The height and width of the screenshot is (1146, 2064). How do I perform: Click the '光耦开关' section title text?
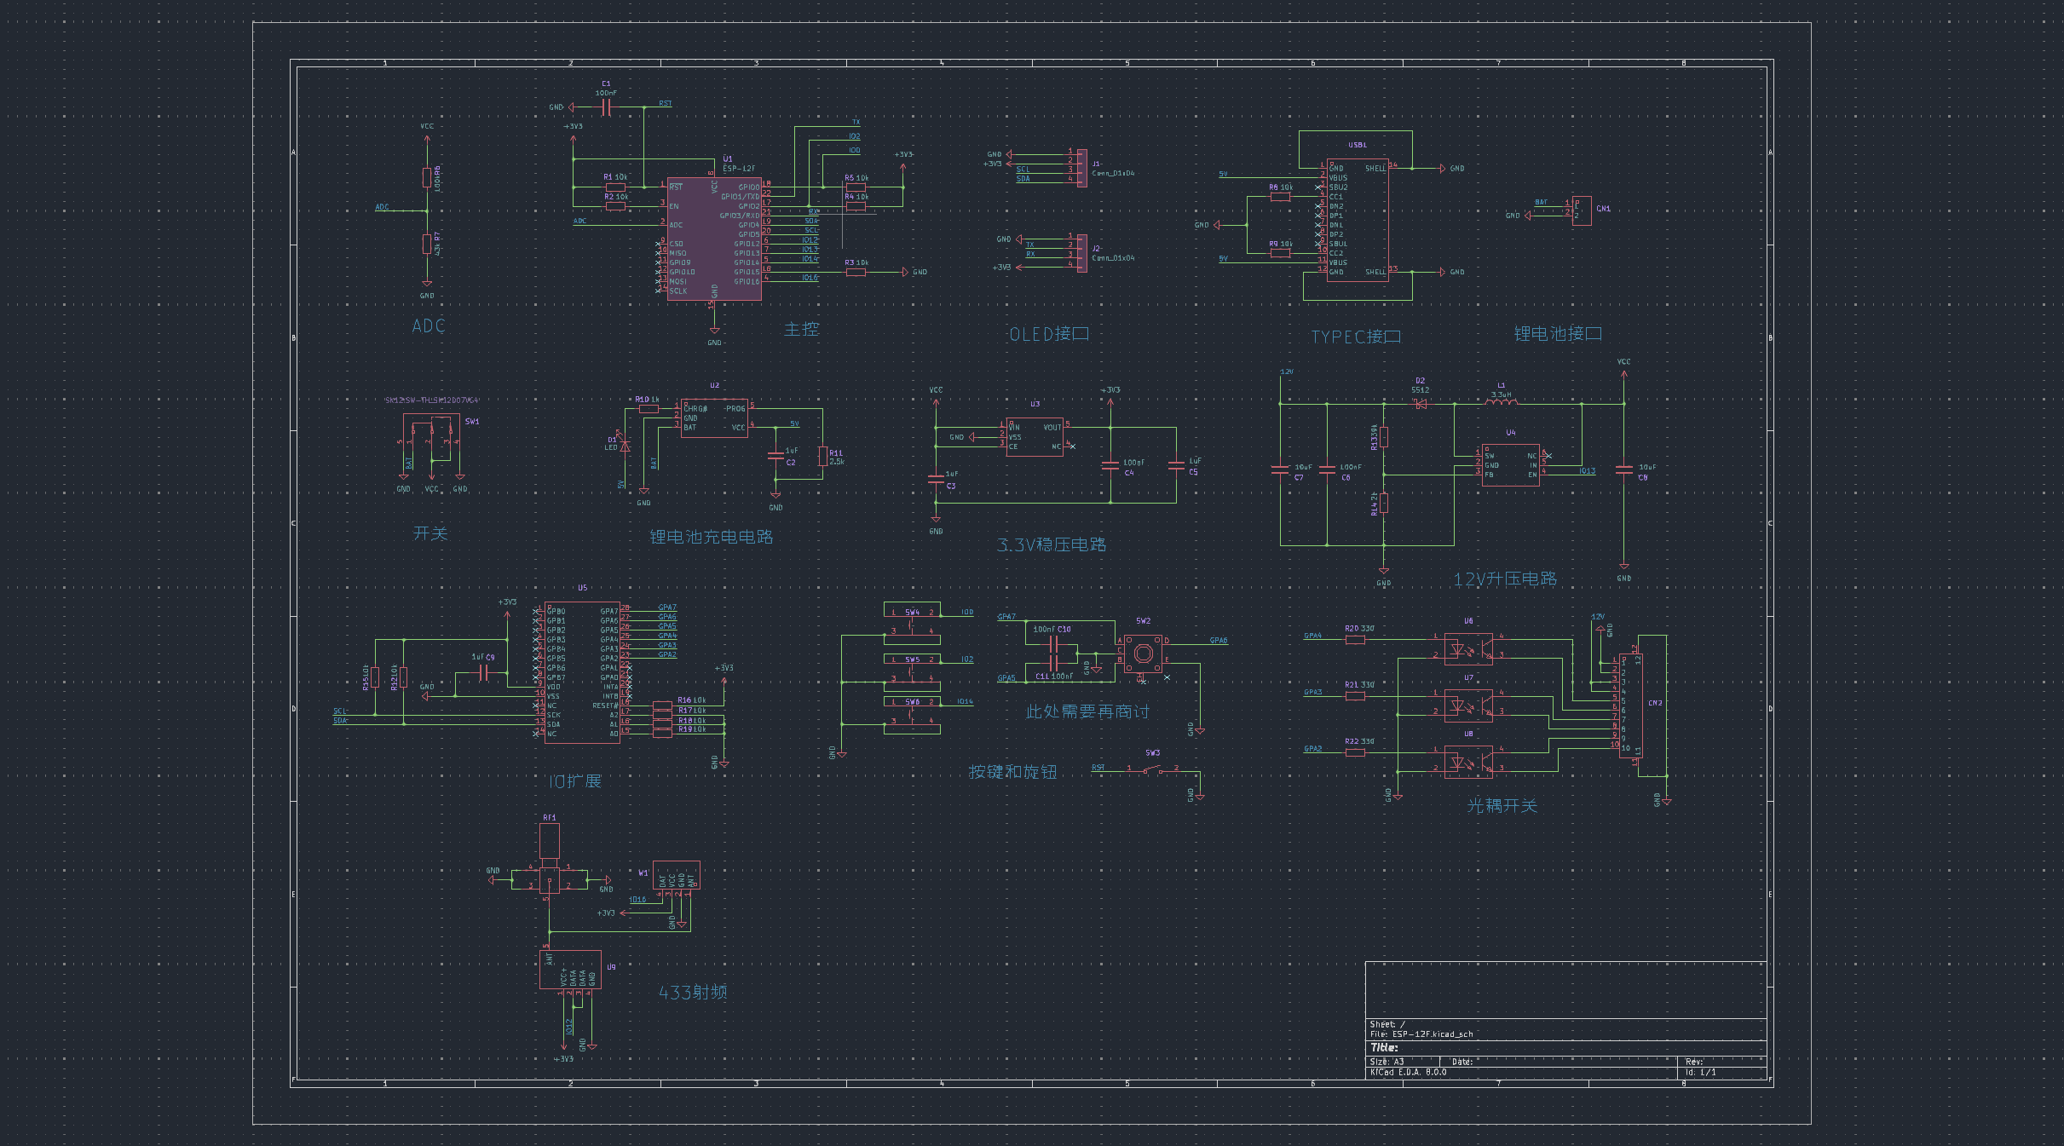1502,805
